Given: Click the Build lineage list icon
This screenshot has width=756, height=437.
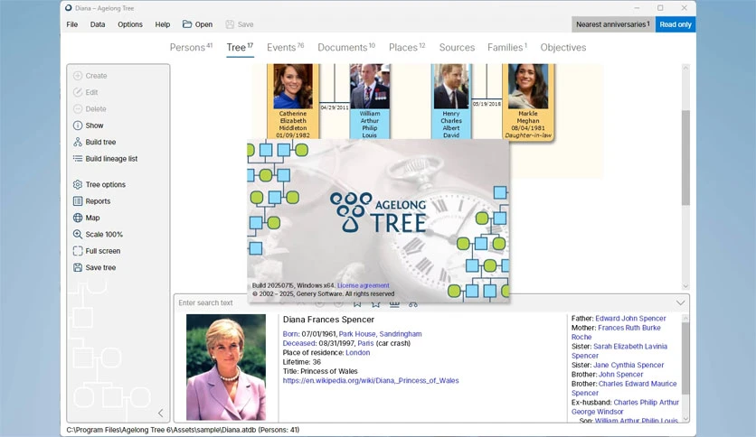Looking at the screenshot, I should coord(78,158).
